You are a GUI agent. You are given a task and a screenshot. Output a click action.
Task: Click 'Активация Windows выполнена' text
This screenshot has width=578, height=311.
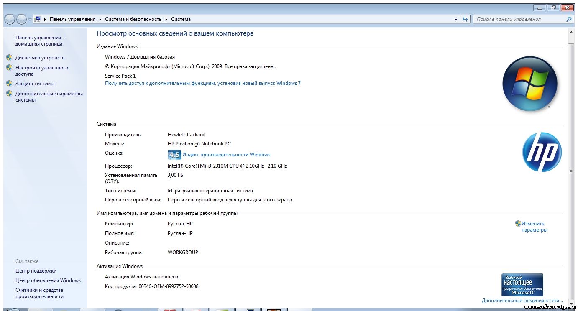[x=141, y=277]
